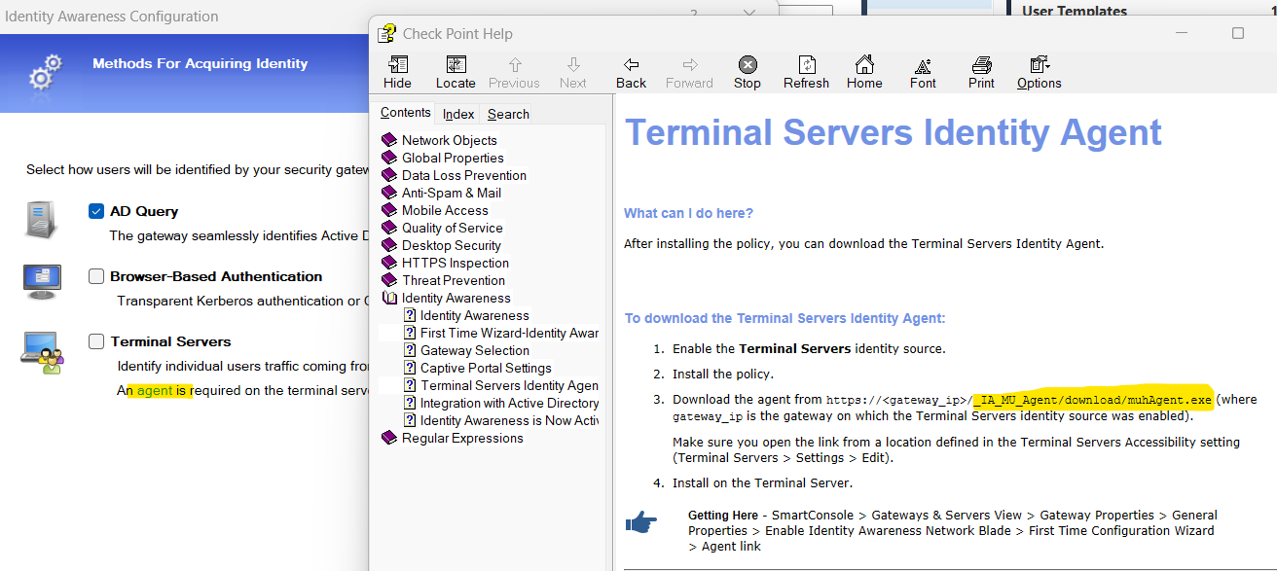The image size is (1277, 571).
Task: Click the Back navigation icon
Action: tap(631, 68)
